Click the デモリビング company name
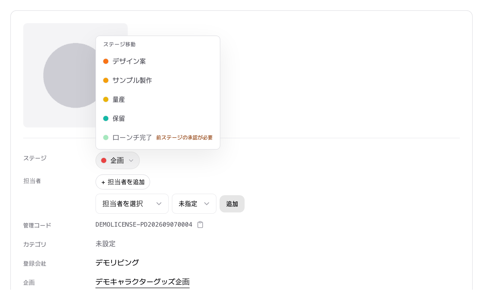Viewport: 483px width, 300px height. [x=117, y=263]
